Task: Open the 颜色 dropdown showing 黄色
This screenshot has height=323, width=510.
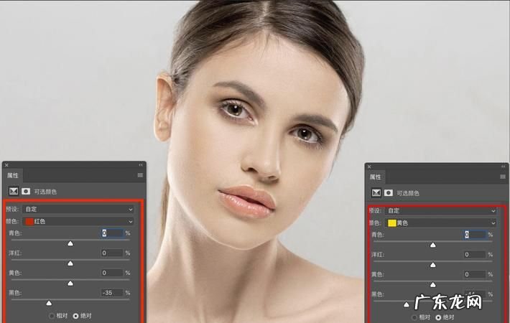Action: click(441, 223)
